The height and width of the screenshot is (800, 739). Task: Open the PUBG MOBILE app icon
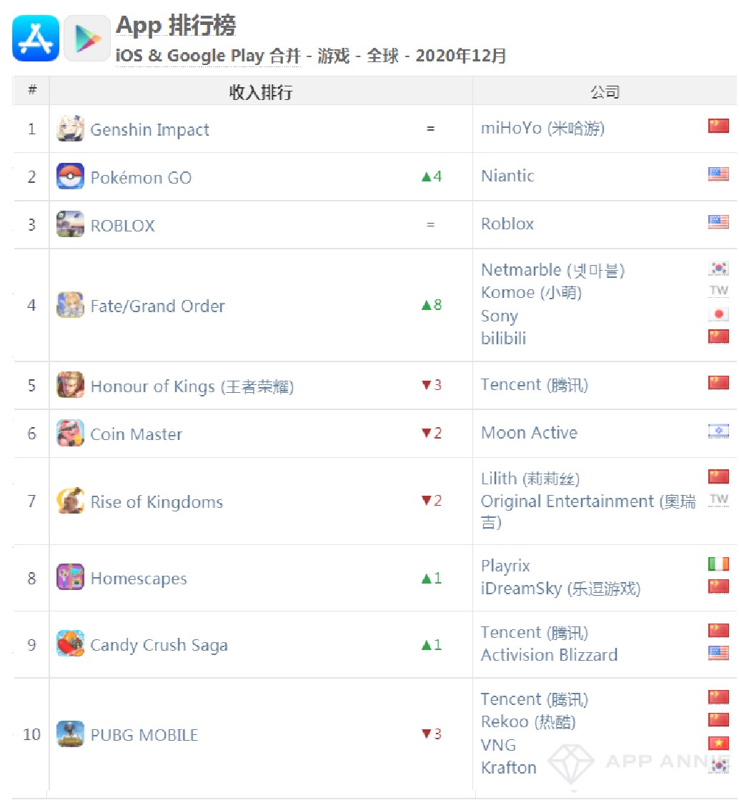click(x=71, y=734)
